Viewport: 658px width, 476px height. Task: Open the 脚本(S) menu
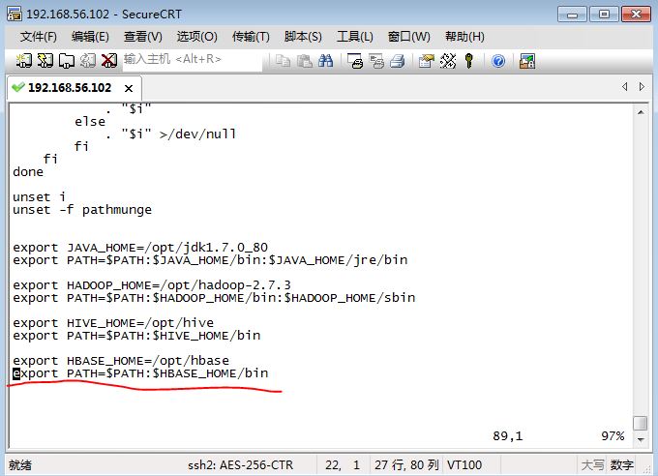[x=303, y=37]
